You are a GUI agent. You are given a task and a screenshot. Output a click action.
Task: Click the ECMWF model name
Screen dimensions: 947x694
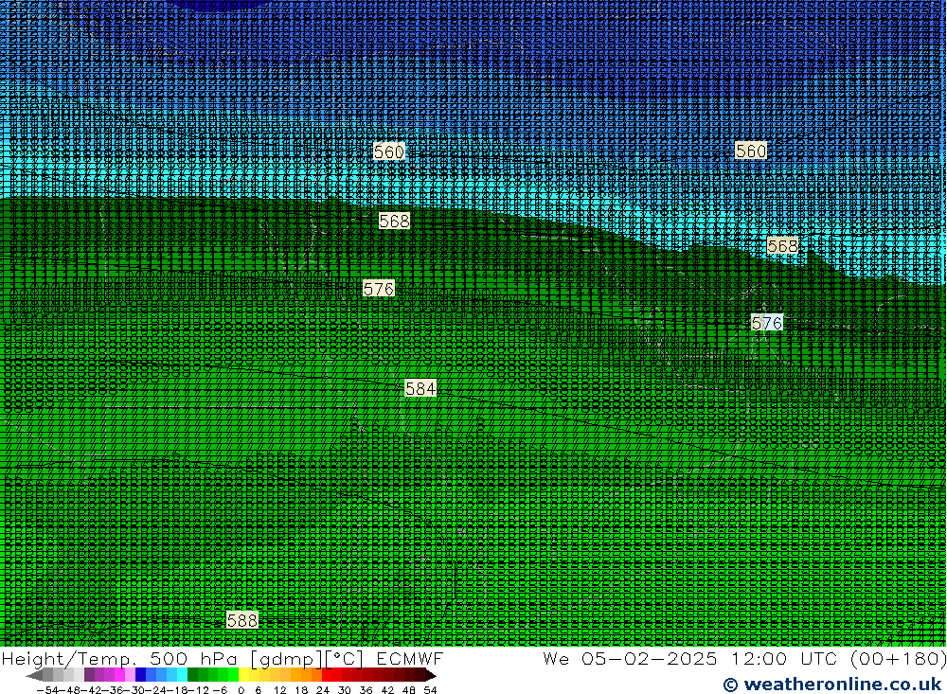coord(410,658)
